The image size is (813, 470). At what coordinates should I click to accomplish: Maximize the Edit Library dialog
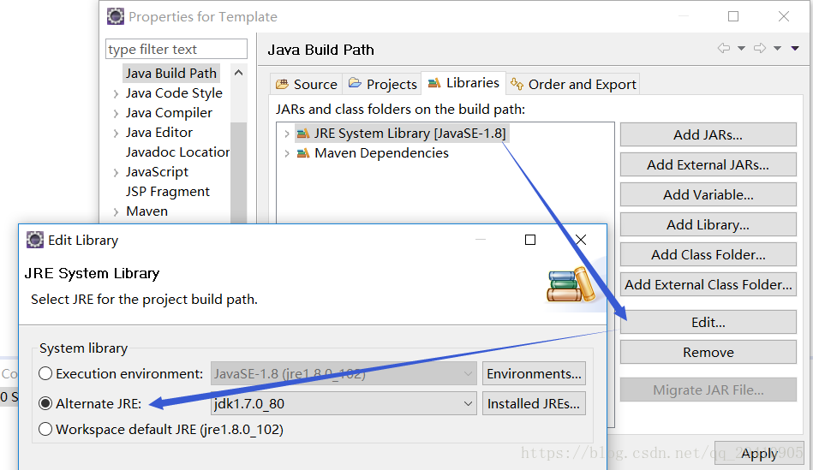point(530,240)
